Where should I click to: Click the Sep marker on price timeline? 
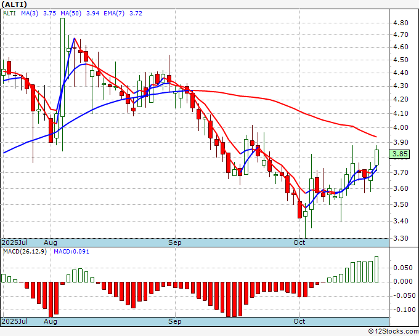click(175, 242)
